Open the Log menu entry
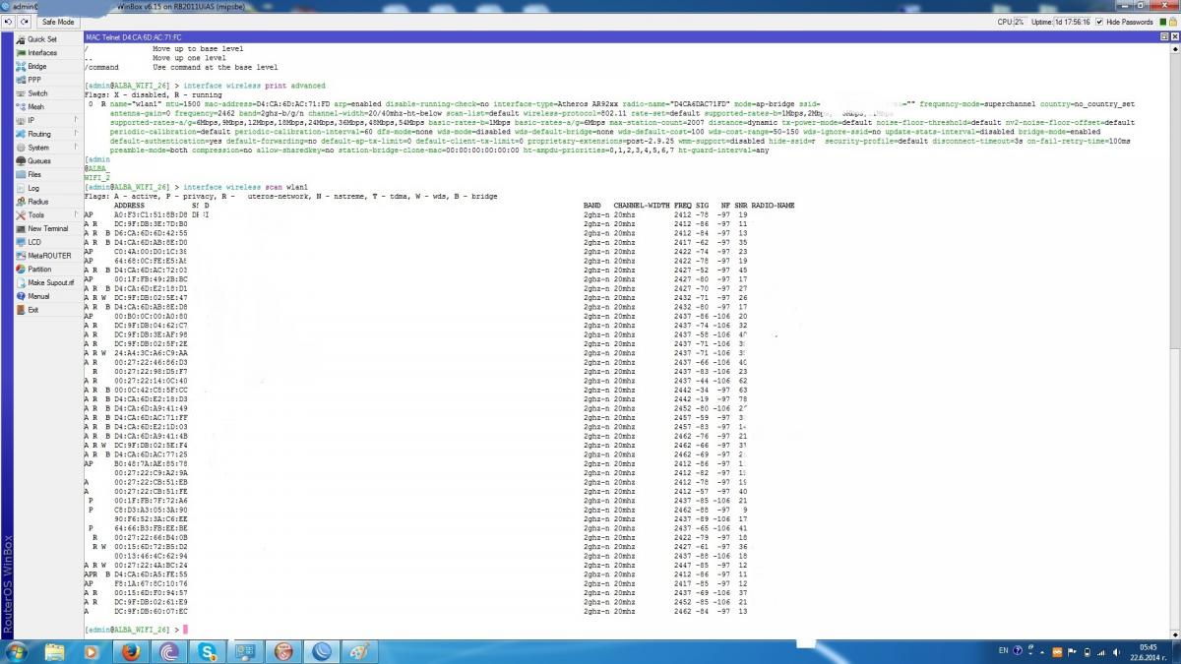This screenshot has width=1181, height=664. tap(33, 188)
